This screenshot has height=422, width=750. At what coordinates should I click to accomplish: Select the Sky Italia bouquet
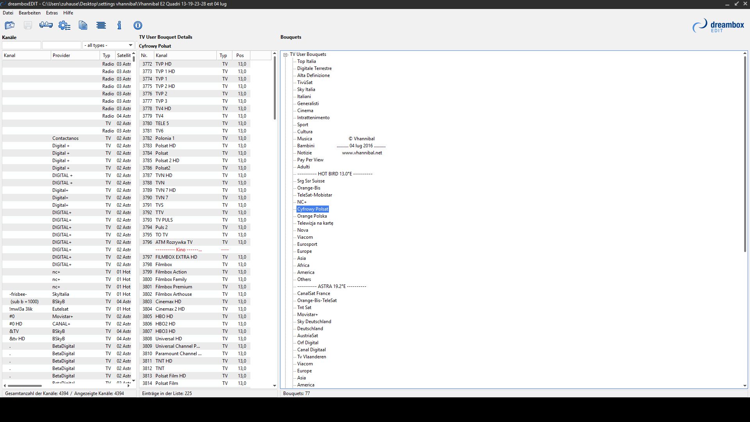pyautogui.click(x=306, y=89)
